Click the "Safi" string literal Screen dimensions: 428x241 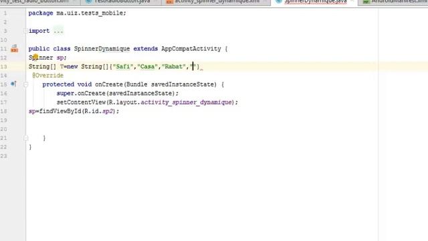coord(123,67)
